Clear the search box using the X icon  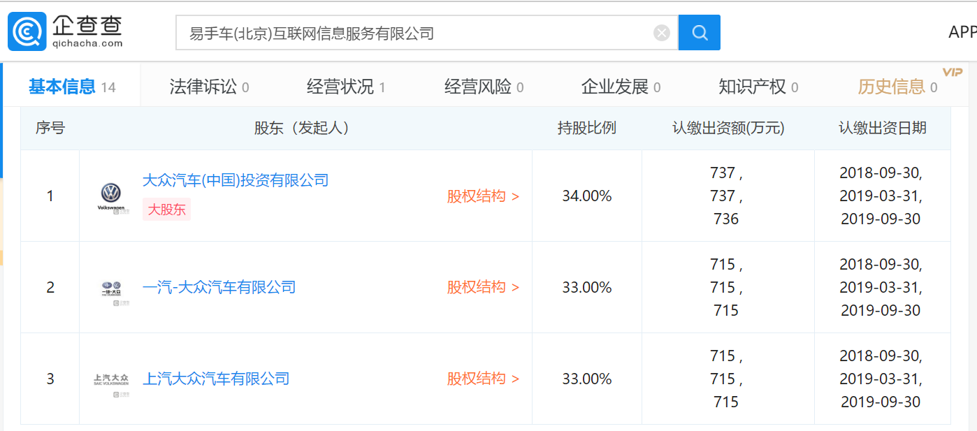[661, 31]
